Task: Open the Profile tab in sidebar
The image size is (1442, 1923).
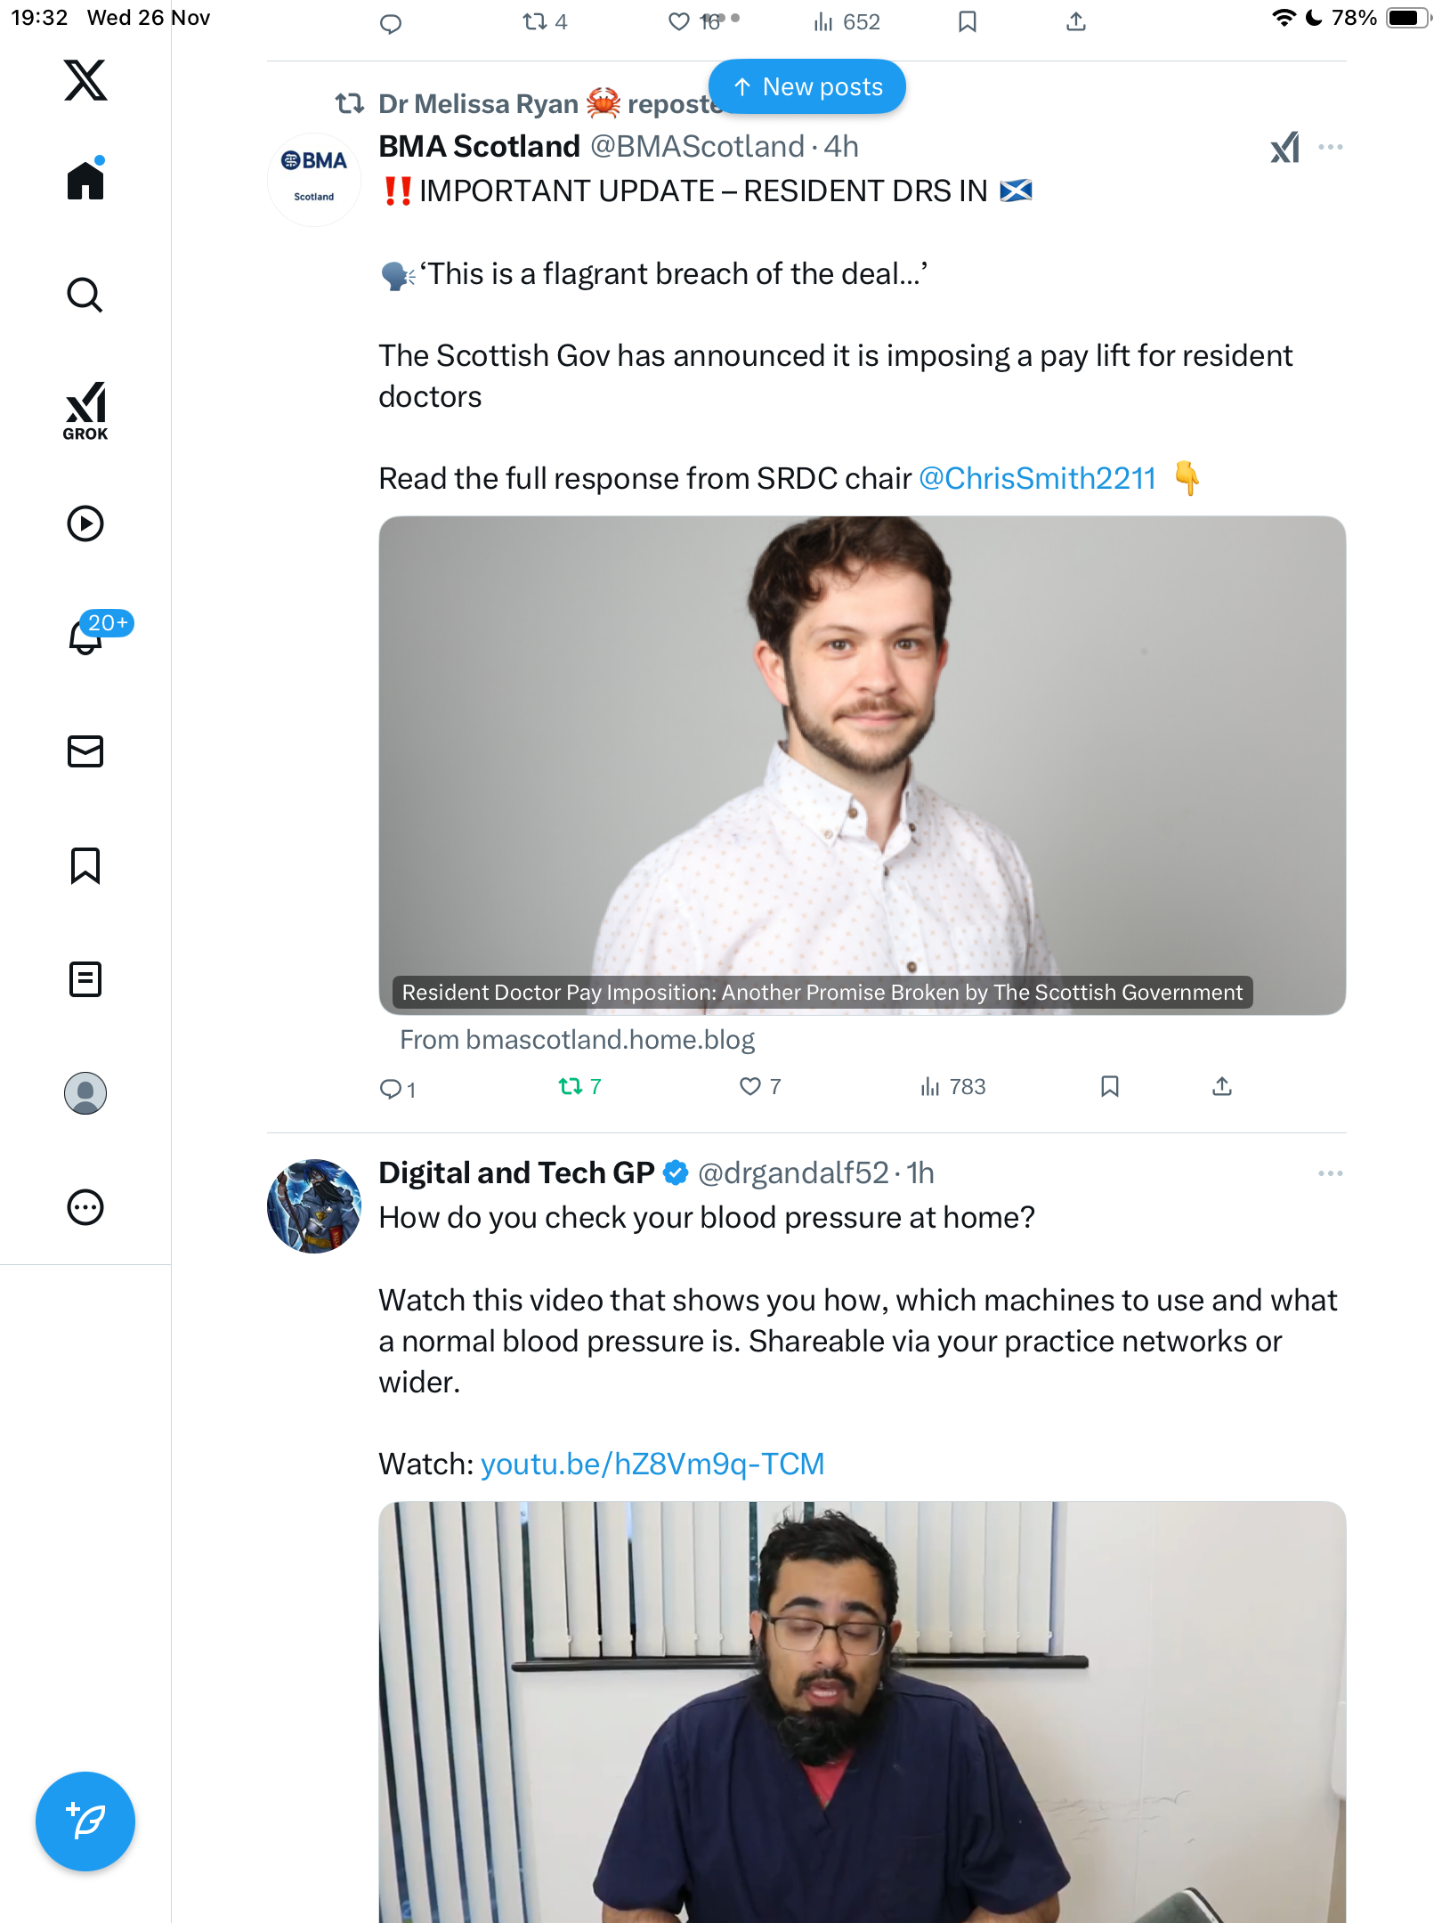Action: click(x=85, y=1093)
